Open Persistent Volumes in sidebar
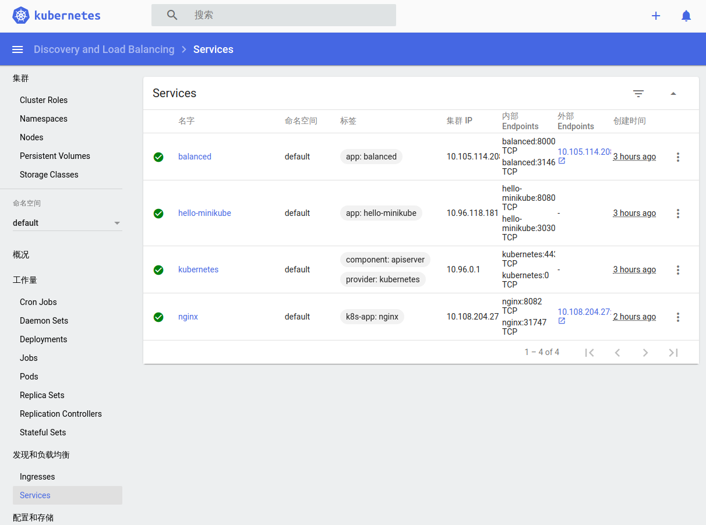The height and width of the screenshot is (525, 706). click(x=55, y=156)
